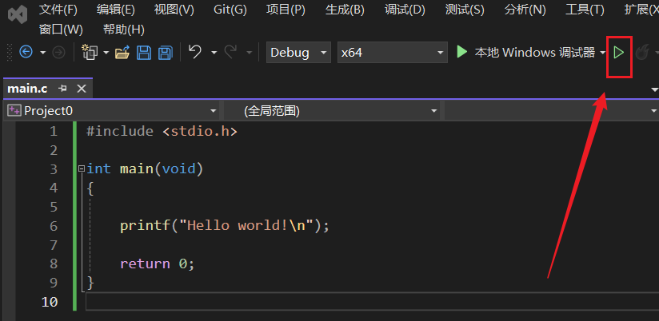The width and height of the screenshot is (659, 321).
Task: Open the (全局范围) scope dropdown
Action: pyautogui.click(x=332, y=111)
